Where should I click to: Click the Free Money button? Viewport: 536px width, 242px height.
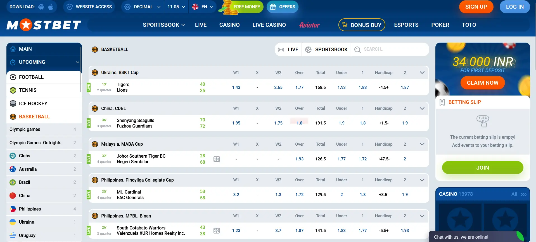coord(241,7)
